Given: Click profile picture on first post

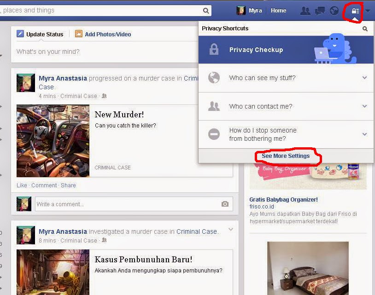Looking at the screenshot, I should [26, 83].
